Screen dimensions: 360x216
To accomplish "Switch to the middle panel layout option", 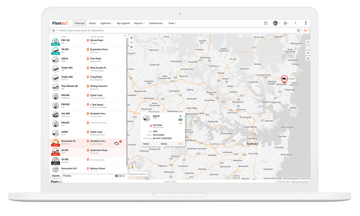I will click(120, 176).
